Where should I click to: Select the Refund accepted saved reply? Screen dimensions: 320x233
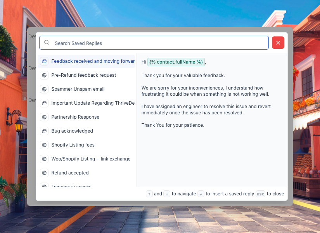coord(70,173)
